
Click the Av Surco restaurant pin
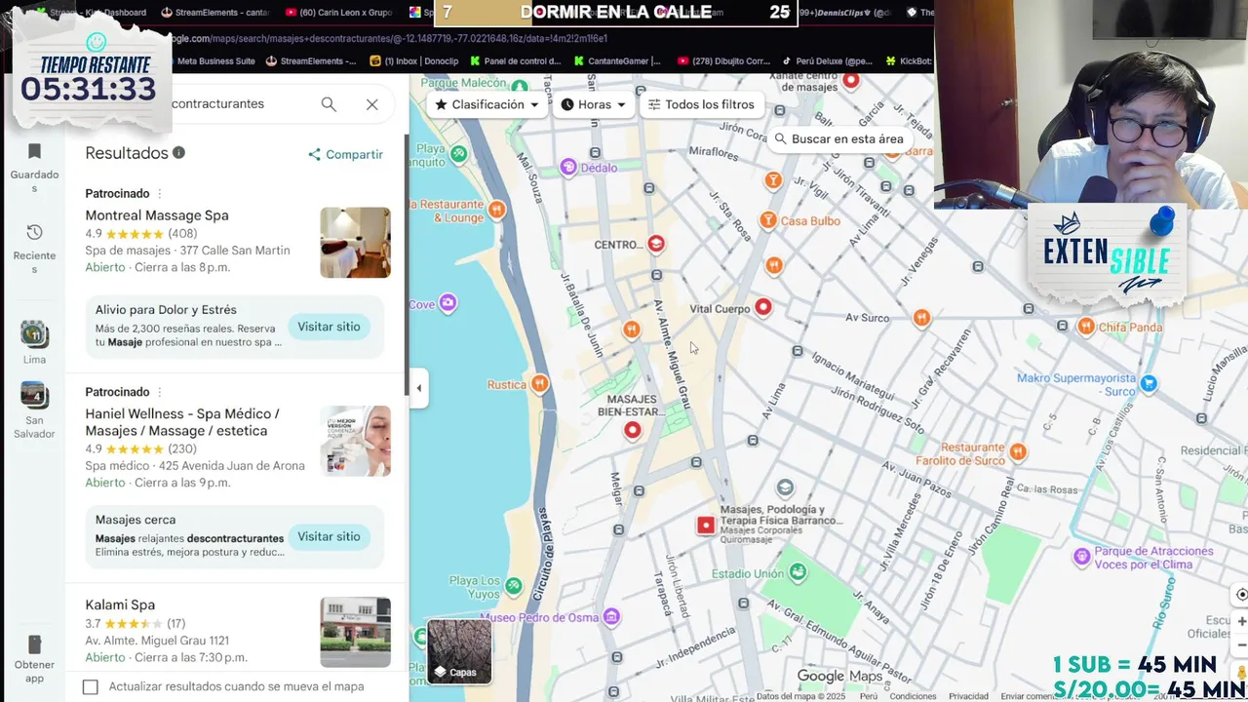(921, 317)
